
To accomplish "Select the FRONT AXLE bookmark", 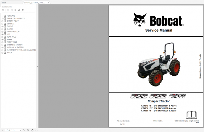I will pos(12,42).
